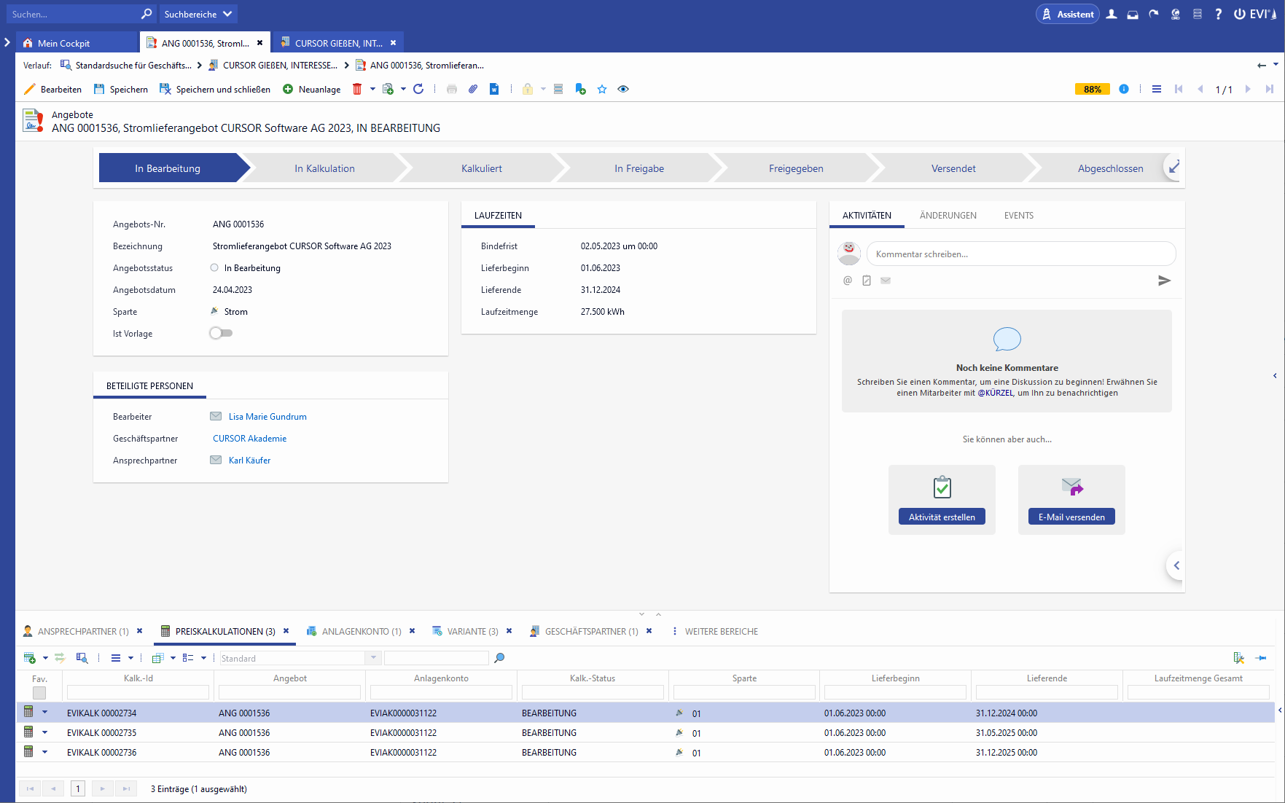Toggle the Ist Vorlage switch
The image size is (1285, 803).
click(x=221, y=333)
